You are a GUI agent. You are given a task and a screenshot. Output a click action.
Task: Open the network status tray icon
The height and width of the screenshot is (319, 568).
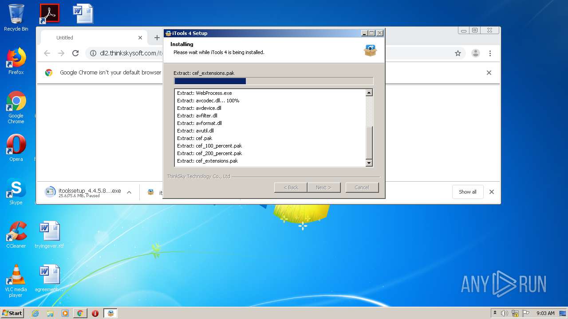pos(515,313)
